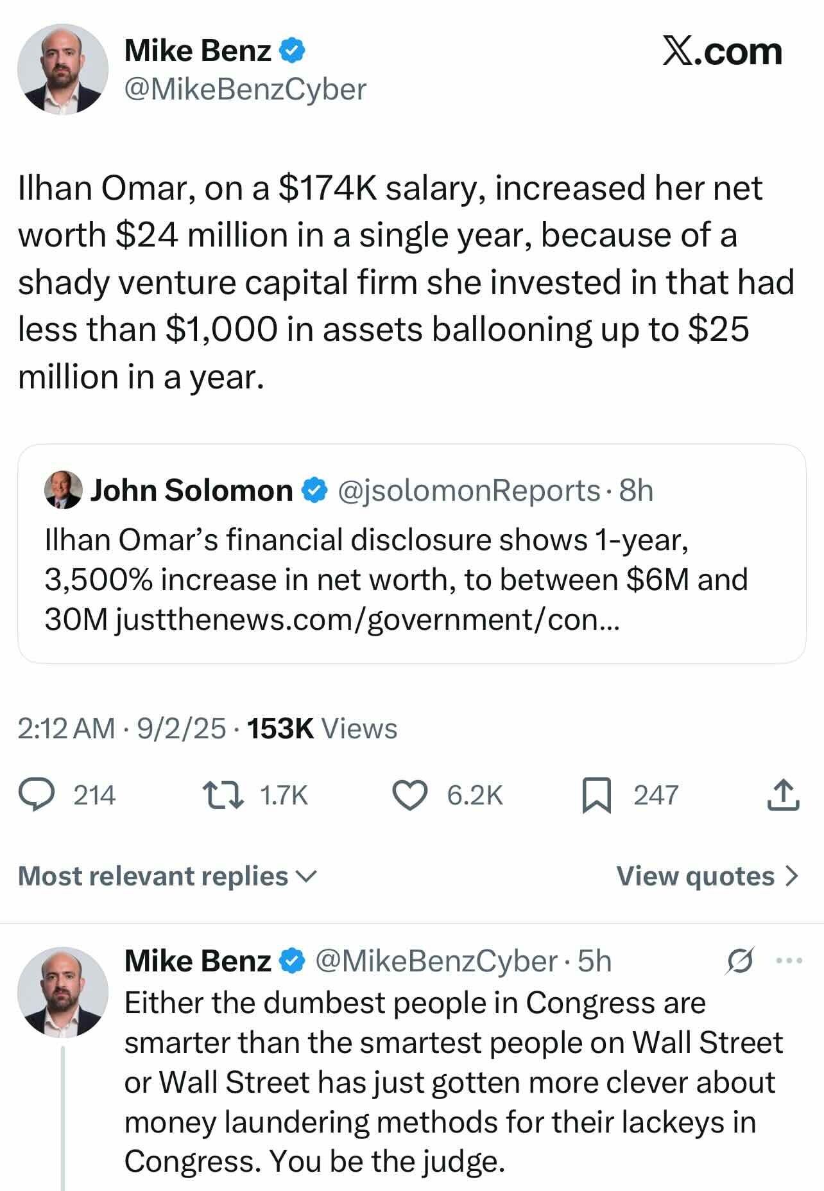Click the 2:12 AM post timestamp
Image resolution: width=824 pixels, height=1191 pixels.
click(66, 728)
